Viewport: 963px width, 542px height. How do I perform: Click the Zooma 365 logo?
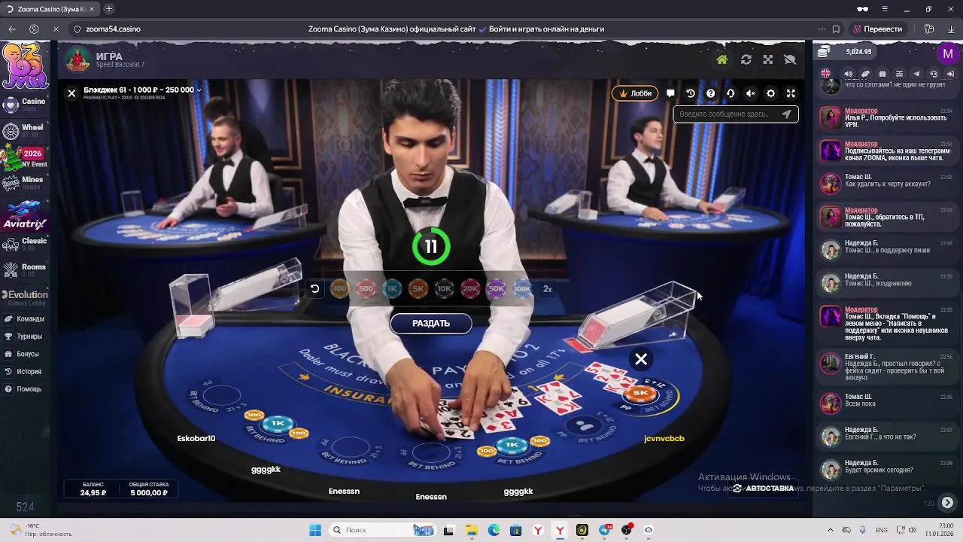pyautogui.click(x=25, y=66)
